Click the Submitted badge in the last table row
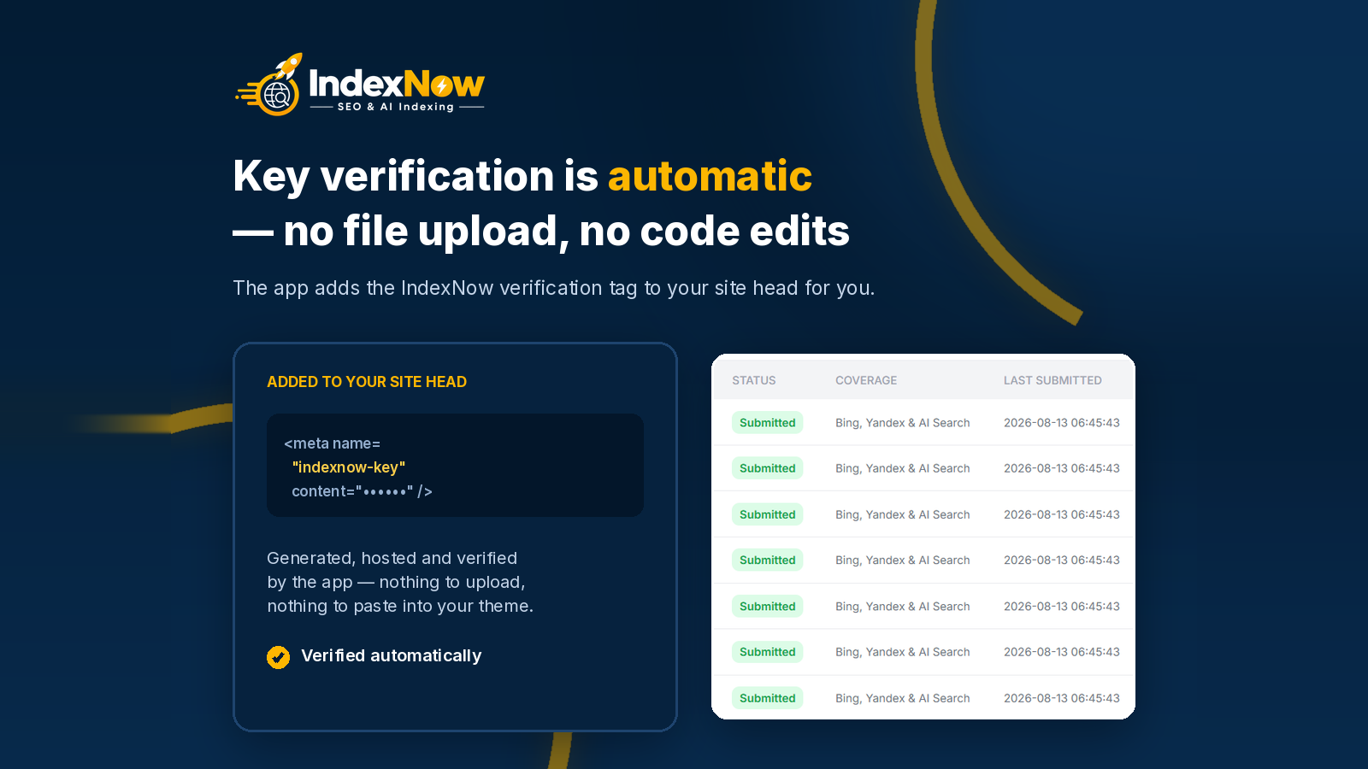The image size is (1368, 769). pos(768,698)
